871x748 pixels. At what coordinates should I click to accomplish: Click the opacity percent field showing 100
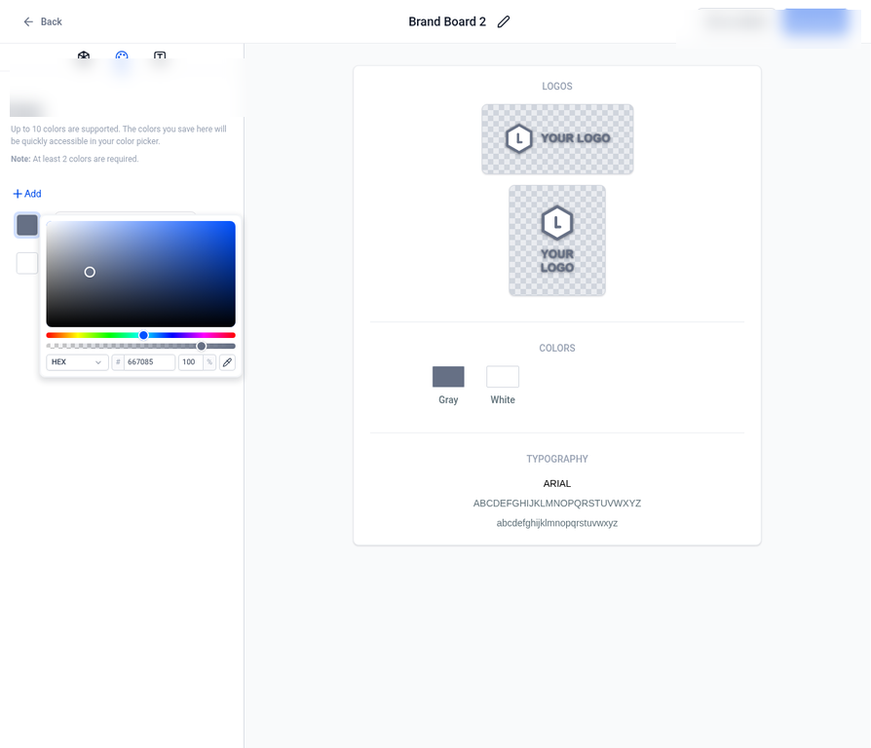point(191,362)
